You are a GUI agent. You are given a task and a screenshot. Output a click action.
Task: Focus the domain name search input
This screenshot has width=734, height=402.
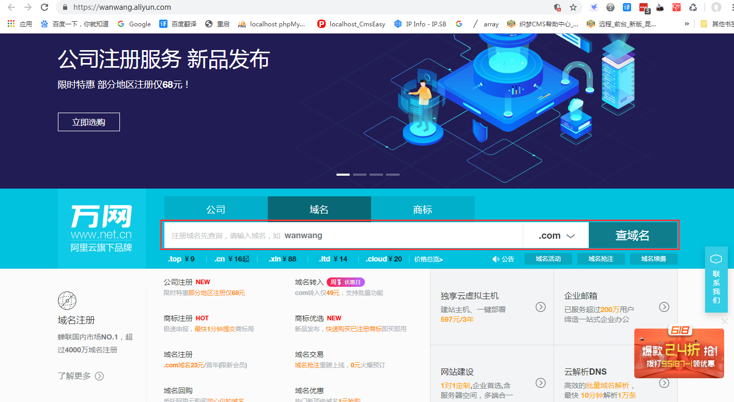(x=344, y=236)
